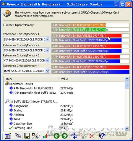
Task: Click the copy to clipboard icon
Action: 18,136
